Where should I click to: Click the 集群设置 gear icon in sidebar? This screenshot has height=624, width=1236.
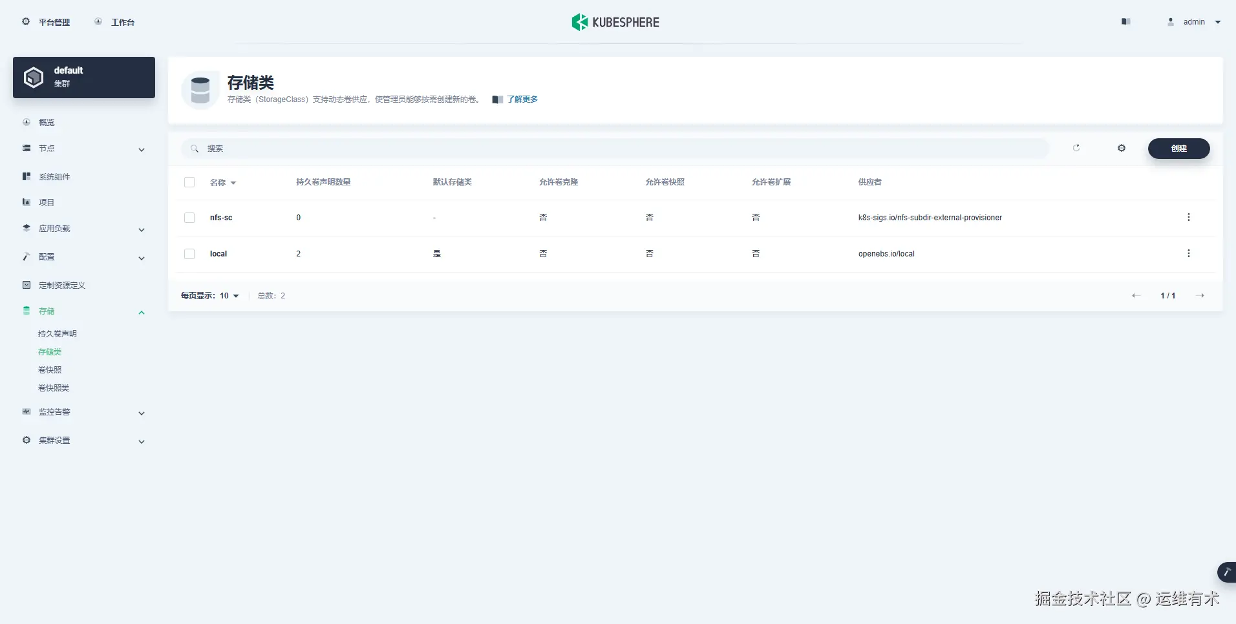coord(27,440)
